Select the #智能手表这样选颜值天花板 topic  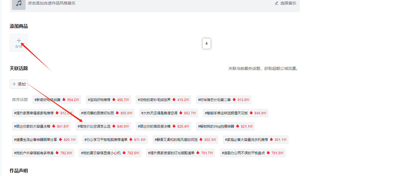(236, 113)
